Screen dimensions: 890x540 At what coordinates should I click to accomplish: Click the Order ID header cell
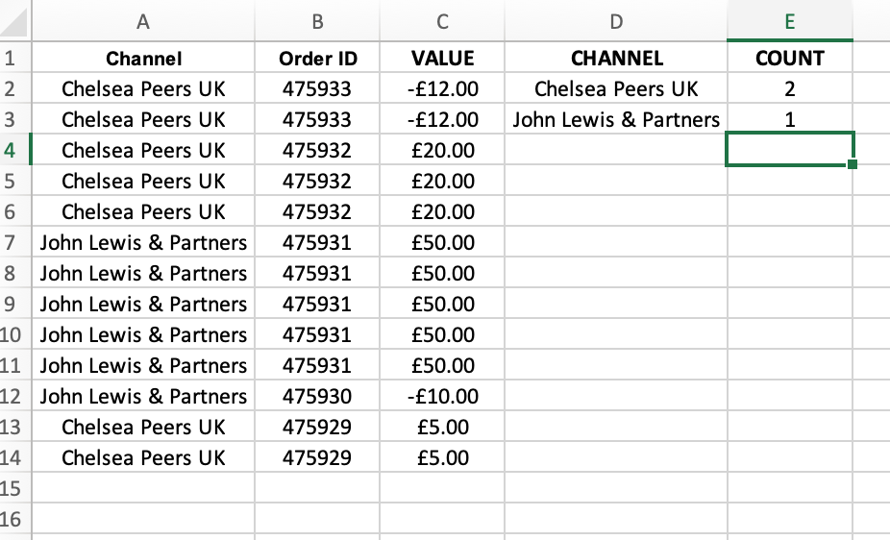click(x=317, y=58)
